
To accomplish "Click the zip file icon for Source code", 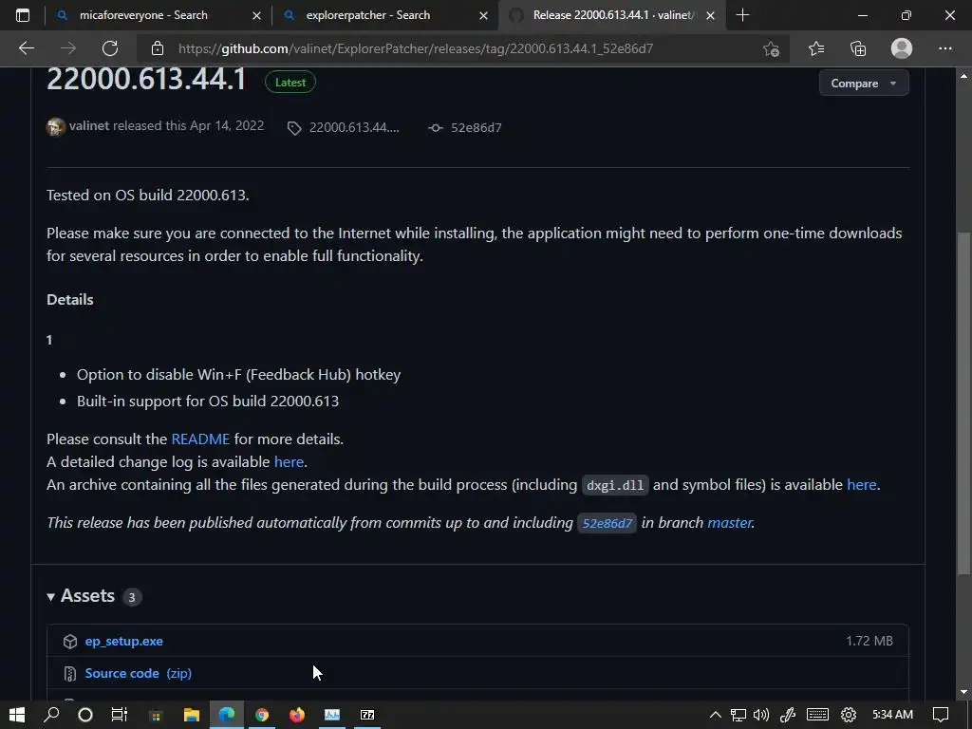I will (70, 673).
